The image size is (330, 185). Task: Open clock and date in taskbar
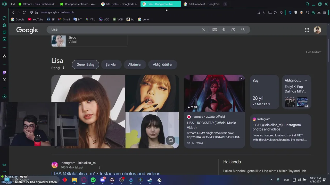point(315,180)
